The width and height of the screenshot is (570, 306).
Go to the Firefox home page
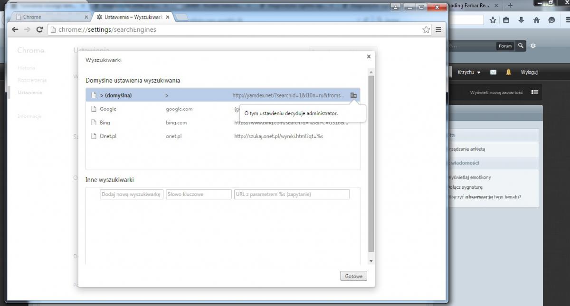point(537,20)
